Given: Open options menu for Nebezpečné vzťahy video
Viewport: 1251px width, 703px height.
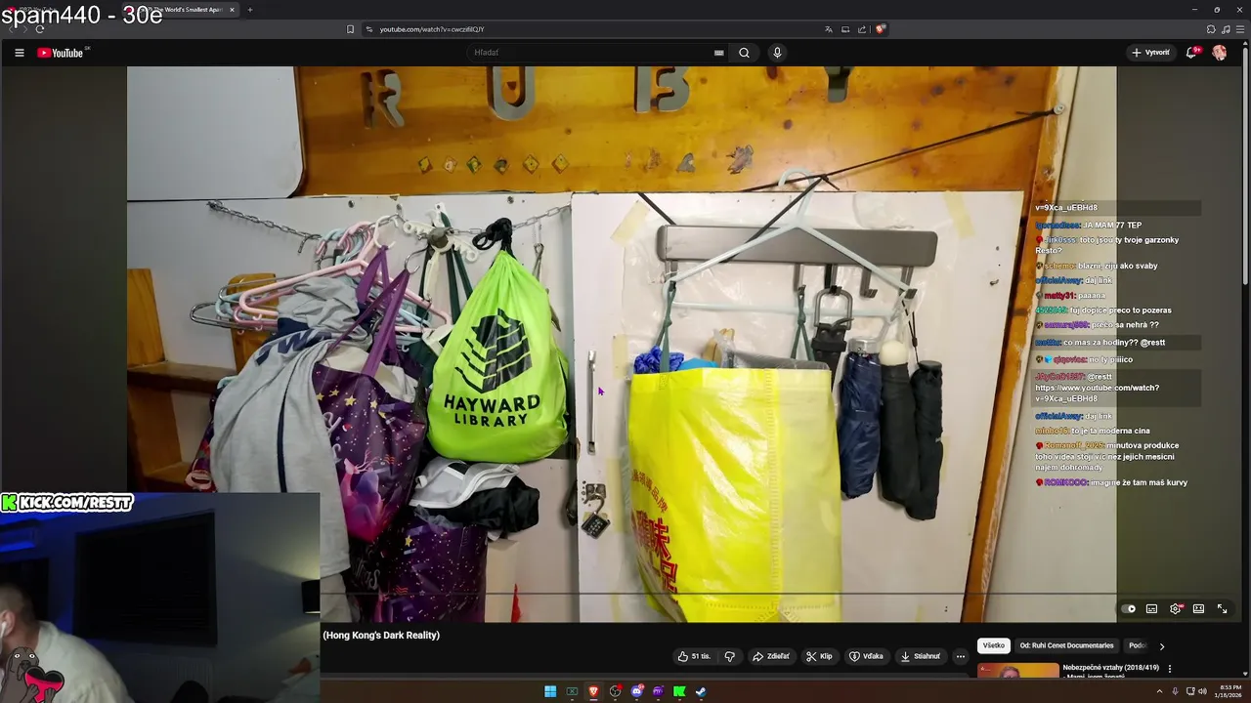Looking at the screenshot, I should click(1170, 669).
